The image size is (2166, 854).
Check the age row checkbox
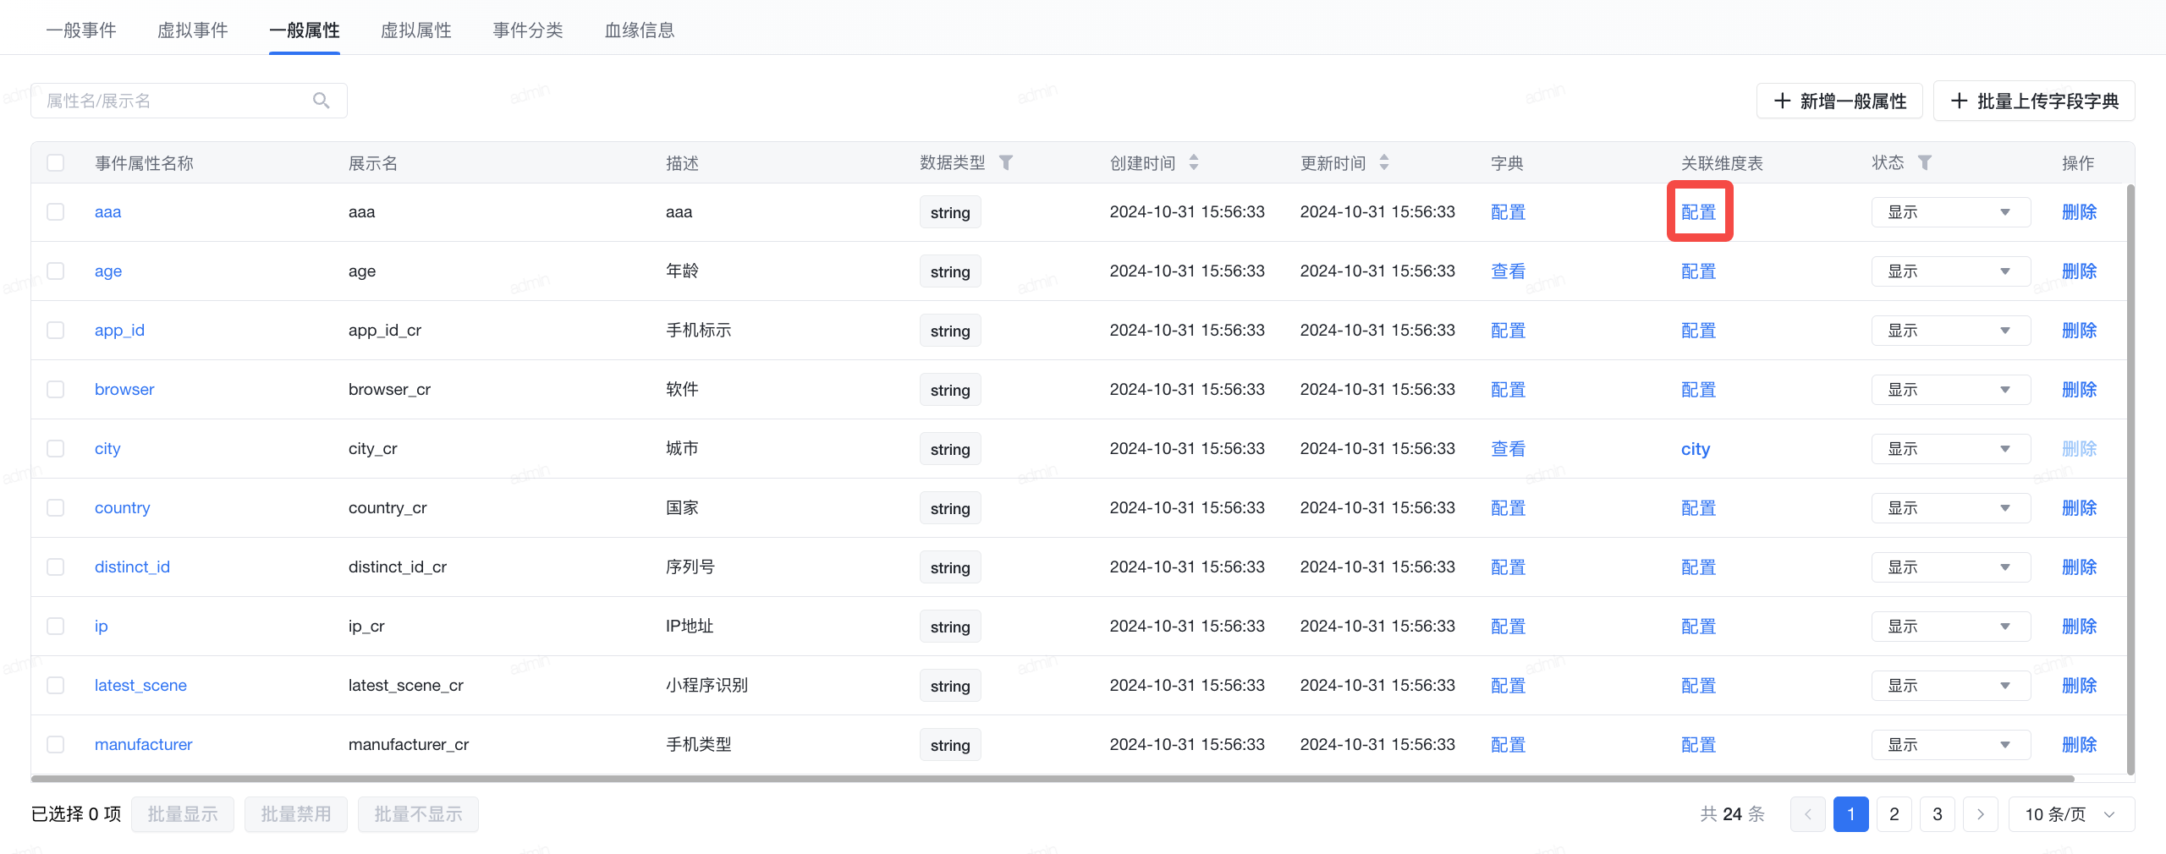point(56,271)
